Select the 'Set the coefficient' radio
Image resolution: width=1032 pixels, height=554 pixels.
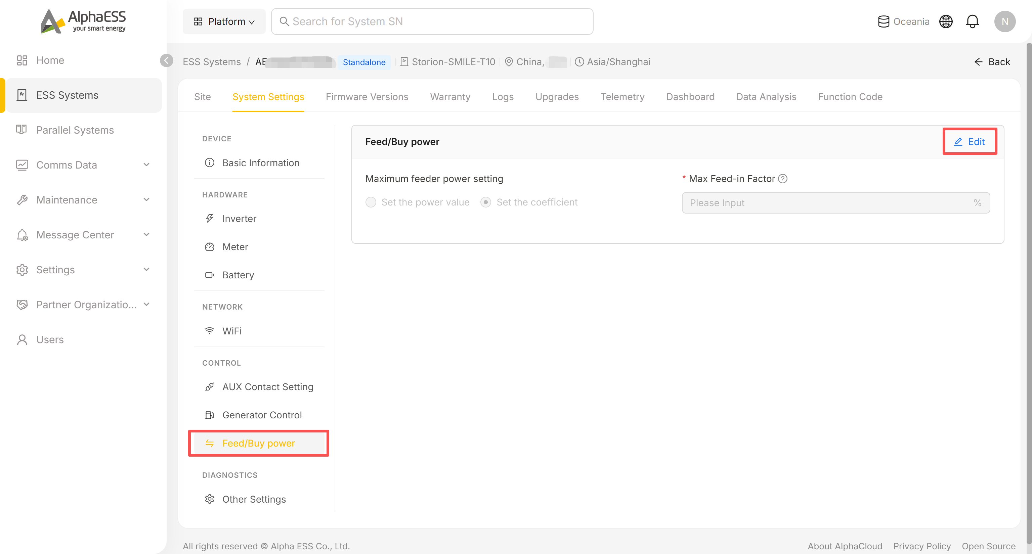point(485,202)
